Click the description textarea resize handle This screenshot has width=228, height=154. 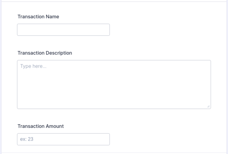point(209,107)
